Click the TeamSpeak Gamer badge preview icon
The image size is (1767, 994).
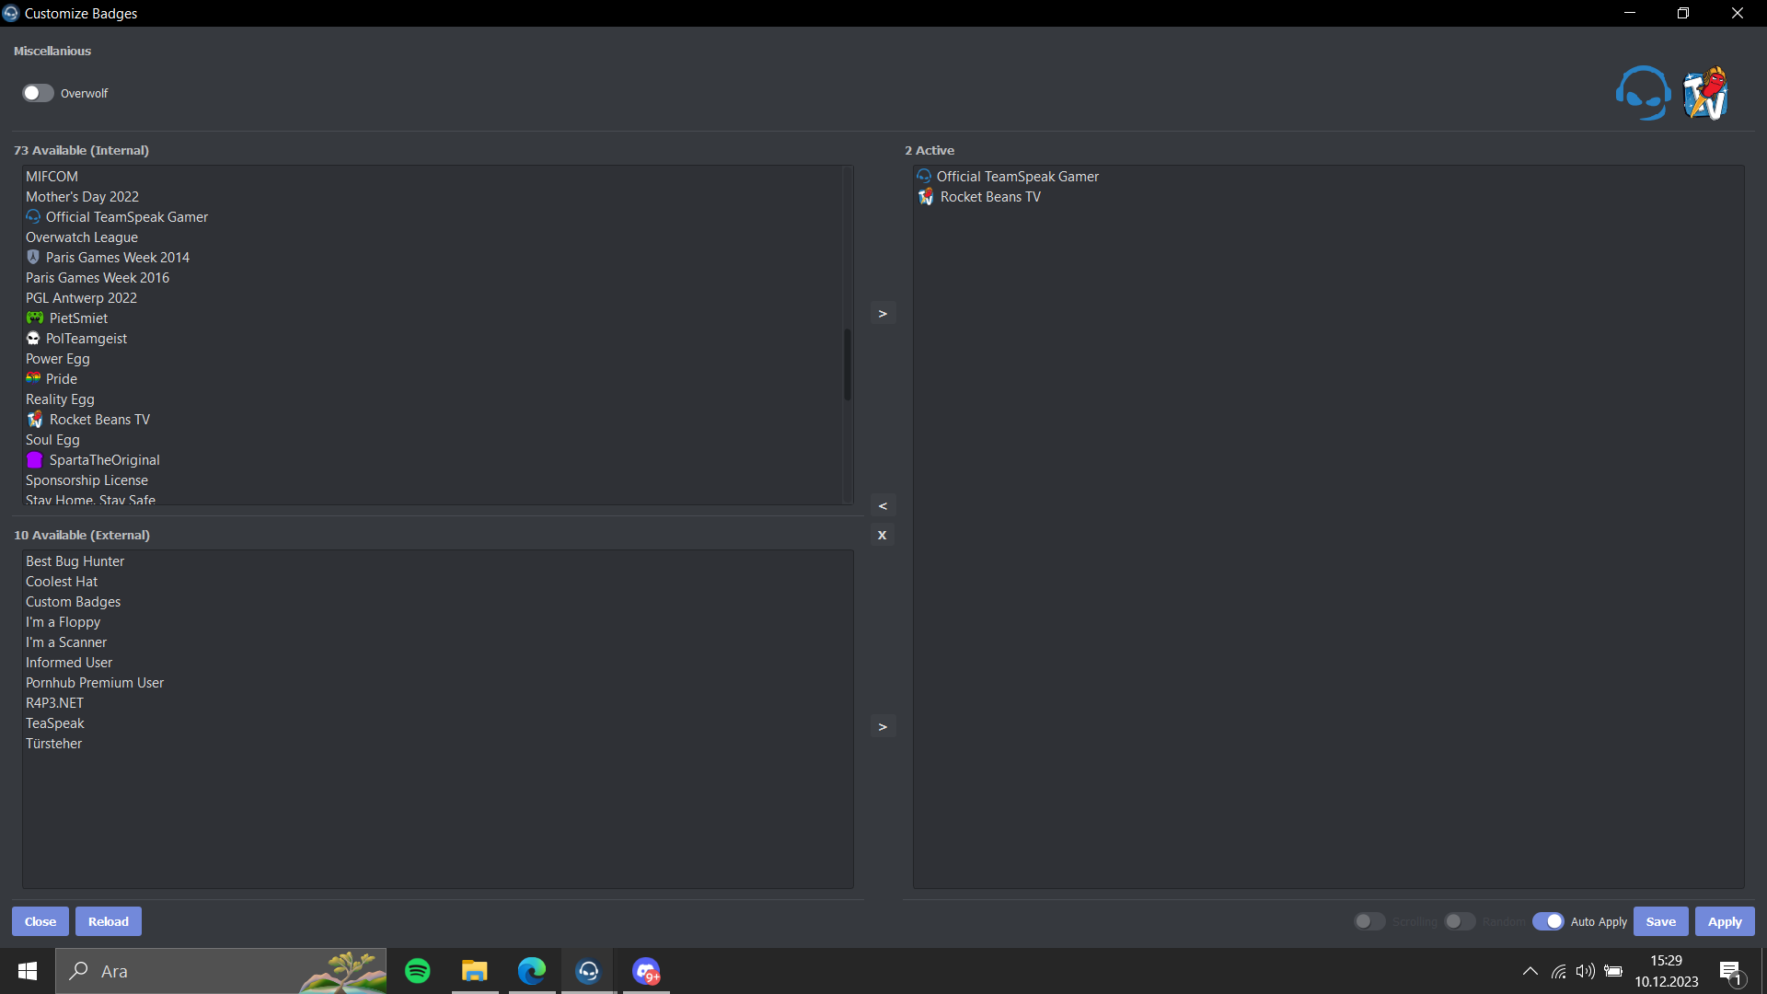(1643, 93)
